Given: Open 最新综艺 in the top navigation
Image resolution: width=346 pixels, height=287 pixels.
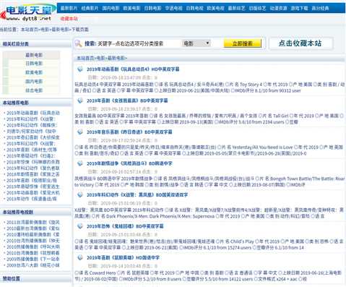Looking at the screenshot, I should 236,8.
